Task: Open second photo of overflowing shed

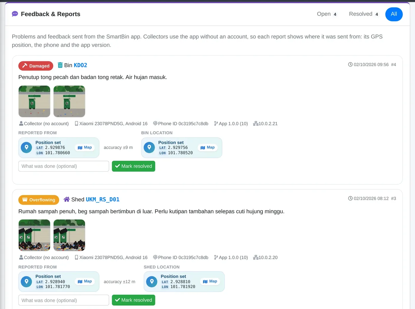Action: (69, 235)
